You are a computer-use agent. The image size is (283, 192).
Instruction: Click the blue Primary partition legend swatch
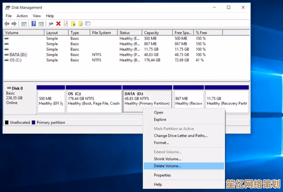(x=34, y=122)
